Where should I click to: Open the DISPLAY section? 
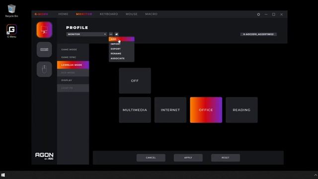[73, 81]
